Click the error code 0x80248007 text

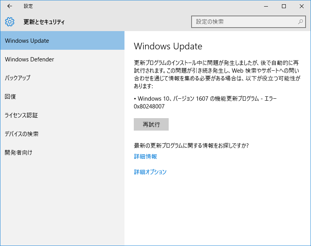click(149, 106)
